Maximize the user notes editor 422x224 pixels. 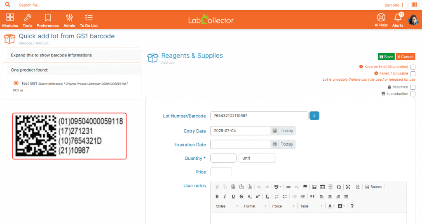[348, 187]
